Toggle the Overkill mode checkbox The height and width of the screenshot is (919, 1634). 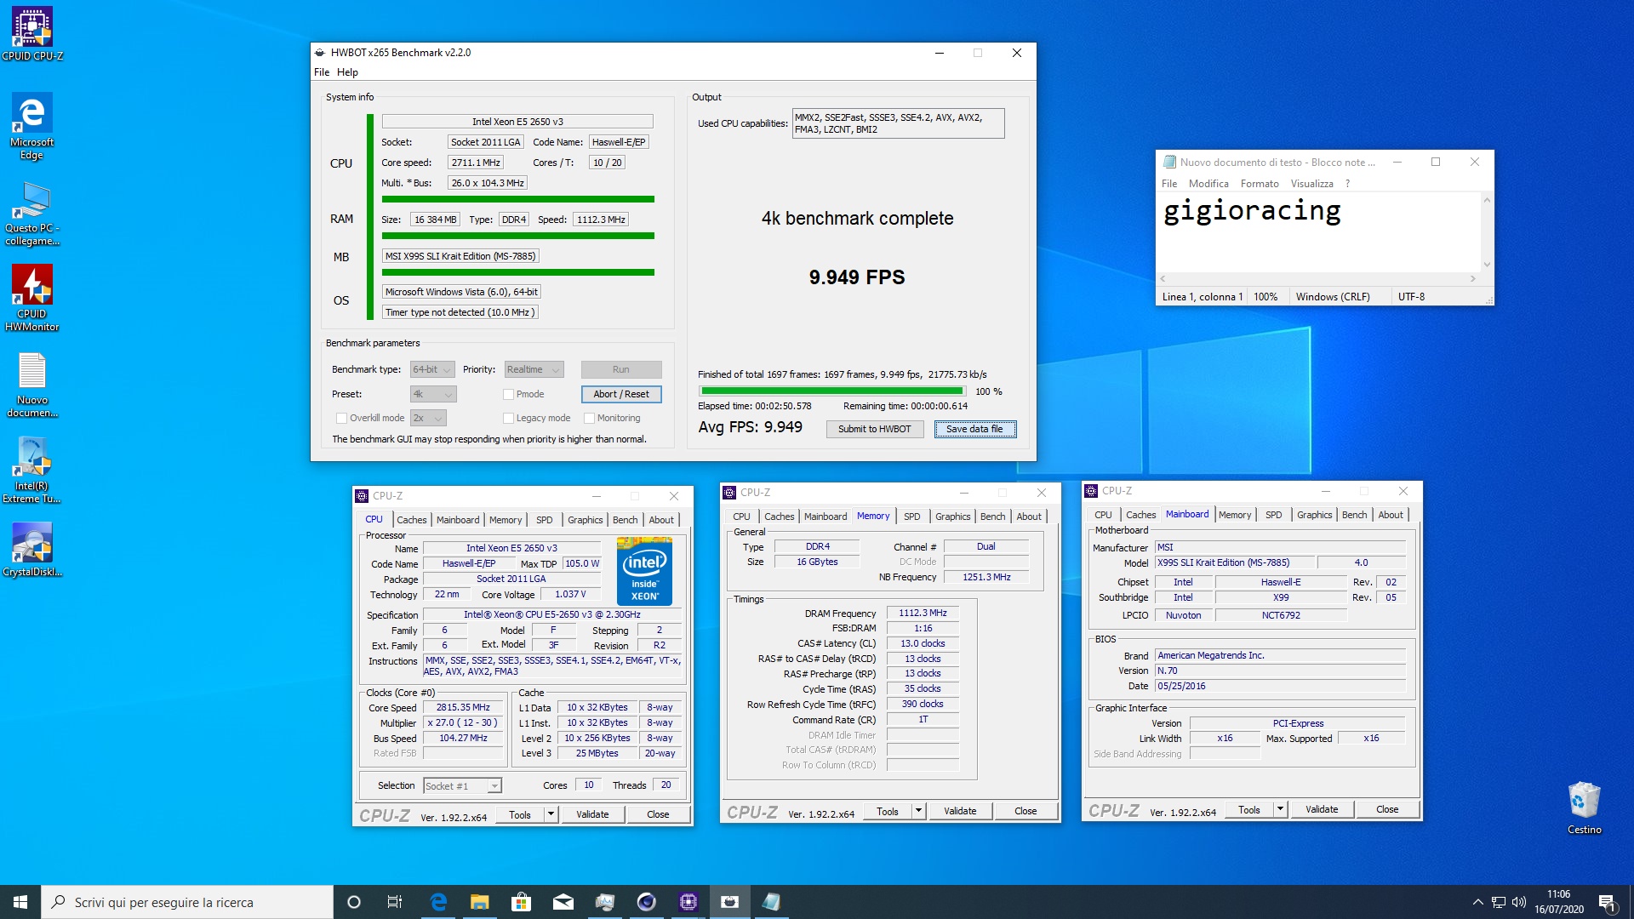click(341, 418)
